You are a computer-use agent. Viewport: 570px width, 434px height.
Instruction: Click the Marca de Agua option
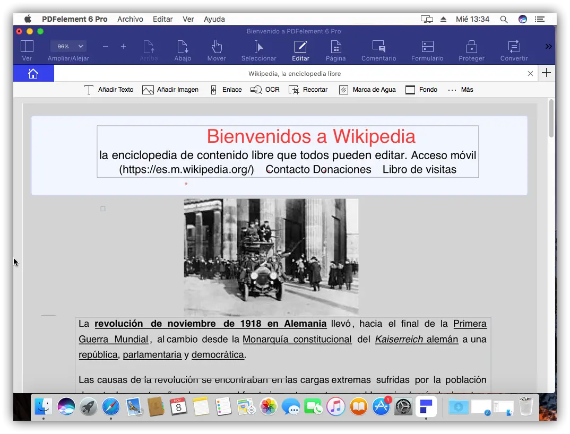[367, 90]
